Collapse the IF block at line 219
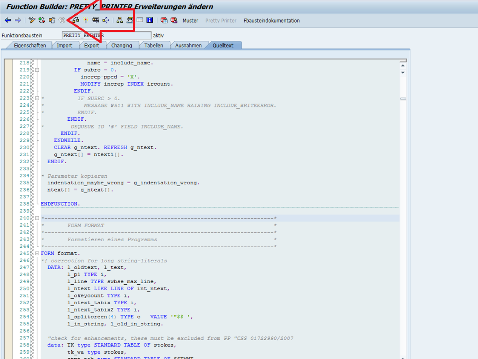This screenshot has height=359, width=478. [x=37, y=70]
